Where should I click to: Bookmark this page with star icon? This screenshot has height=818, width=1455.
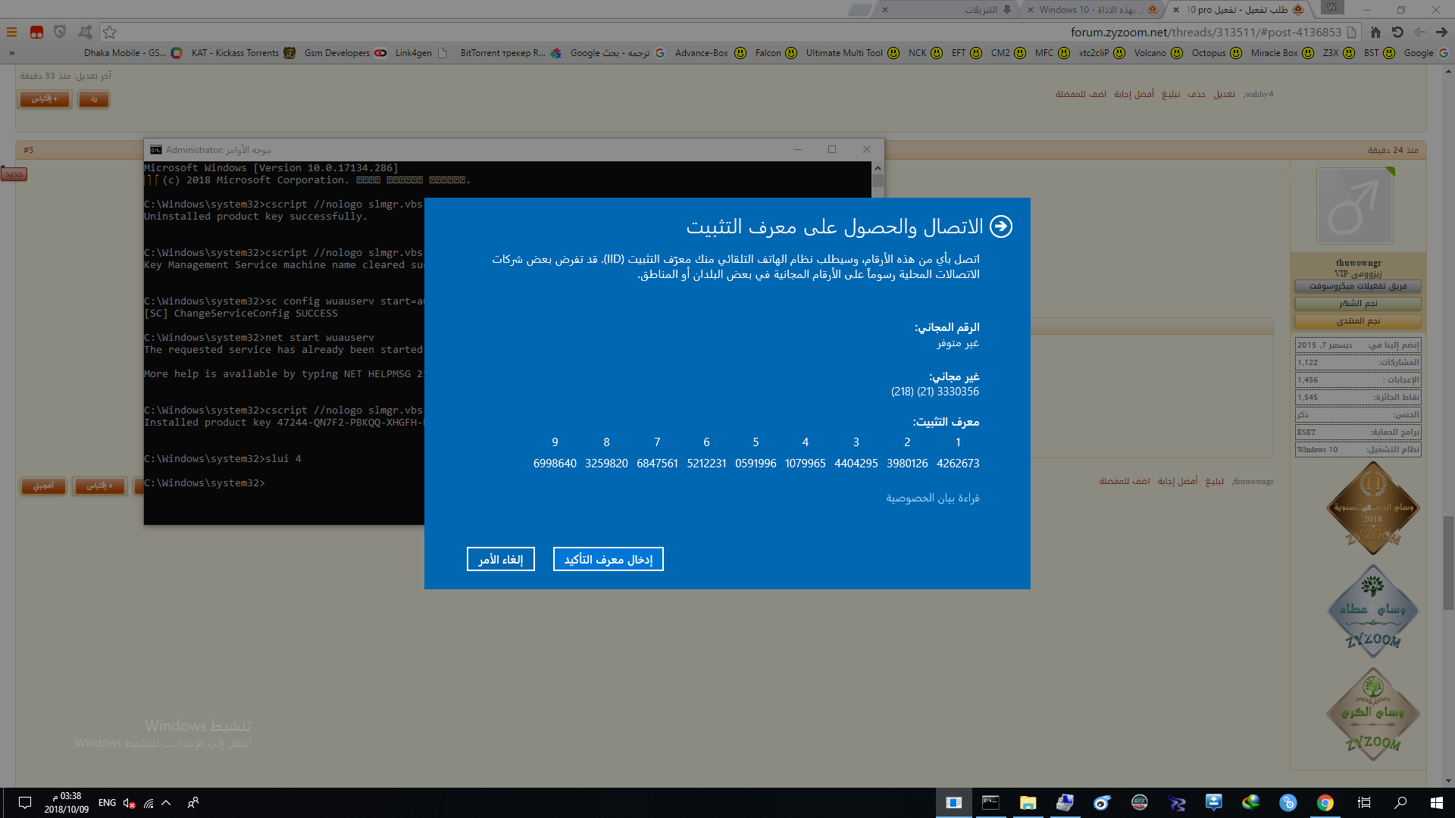[x=110, y=32]
